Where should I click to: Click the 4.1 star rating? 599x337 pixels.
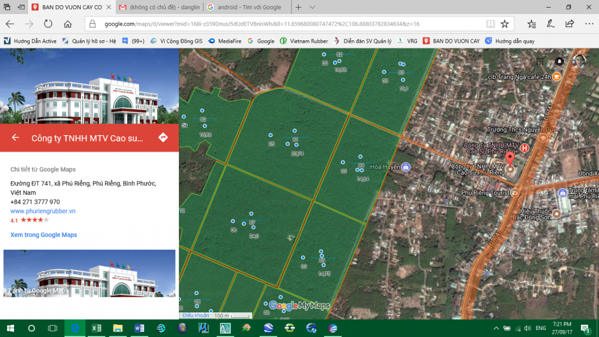point(29,220)
